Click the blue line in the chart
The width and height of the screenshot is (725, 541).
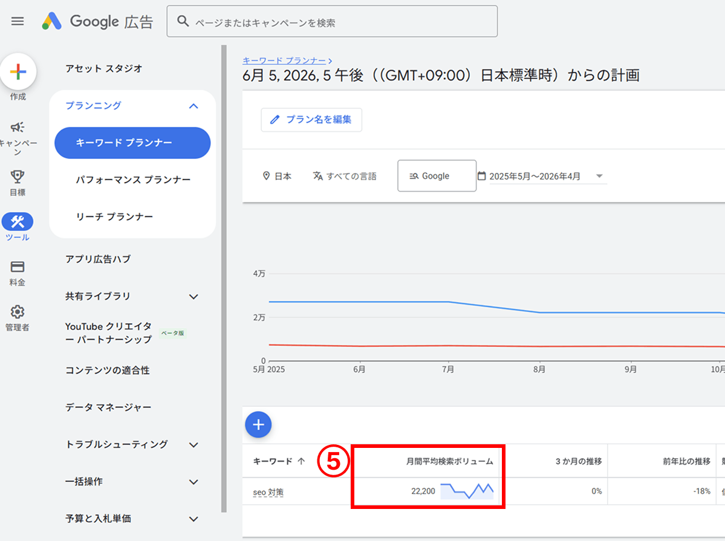coord(496,307)
